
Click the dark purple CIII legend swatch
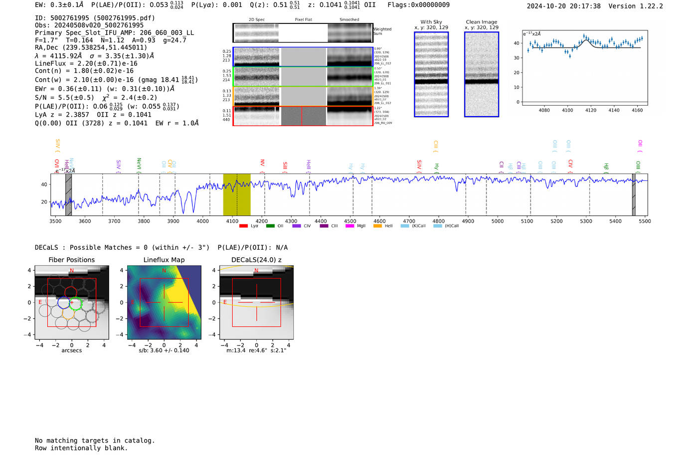click(324, 226)
